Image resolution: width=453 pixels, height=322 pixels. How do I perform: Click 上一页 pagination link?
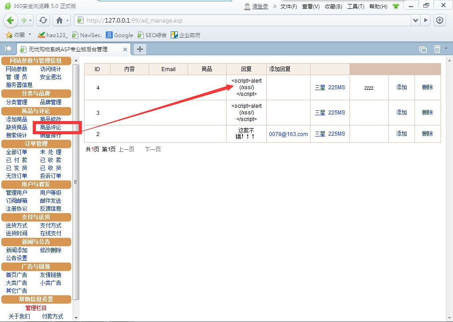(x=126, y=149)
